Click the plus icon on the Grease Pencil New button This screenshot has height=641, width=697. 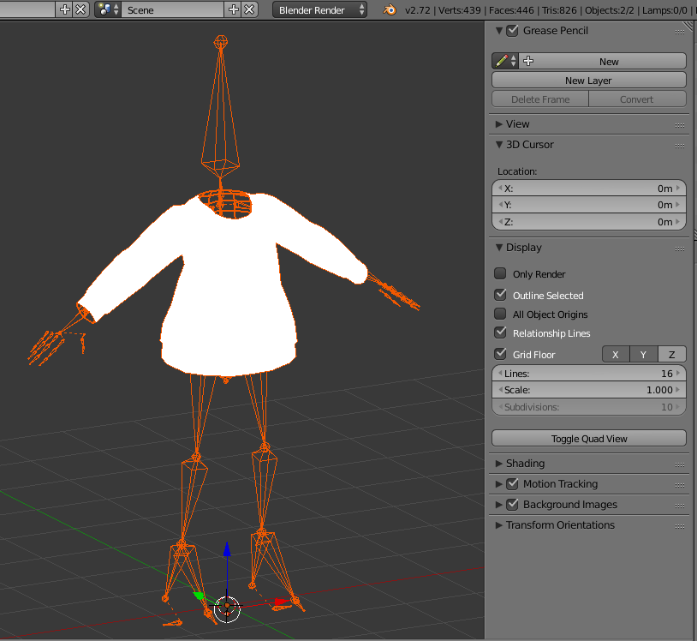coord(528,61)
